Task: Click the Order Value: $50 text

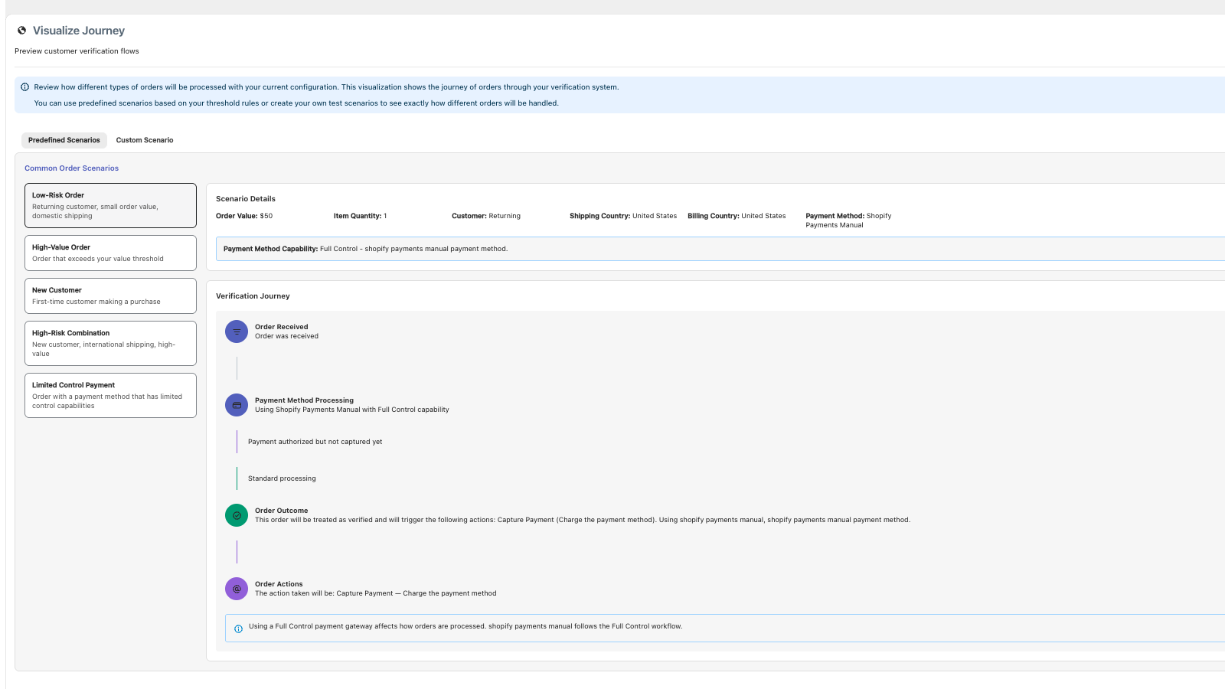Action: pos(244,216)
